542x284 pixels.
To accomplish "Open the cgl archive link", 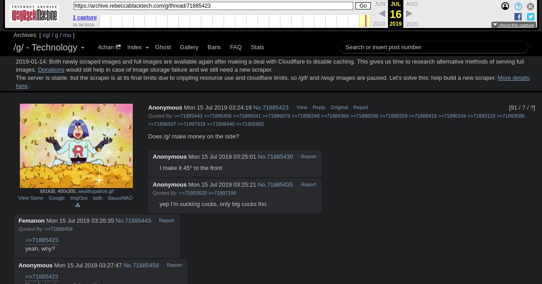I will pos(46,35).
